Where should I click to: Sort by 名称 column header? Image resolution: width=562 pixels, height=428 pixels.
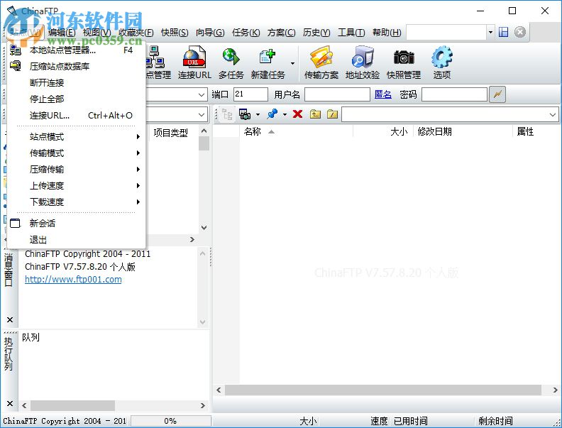pyautogui.click(x=296, y=131)
